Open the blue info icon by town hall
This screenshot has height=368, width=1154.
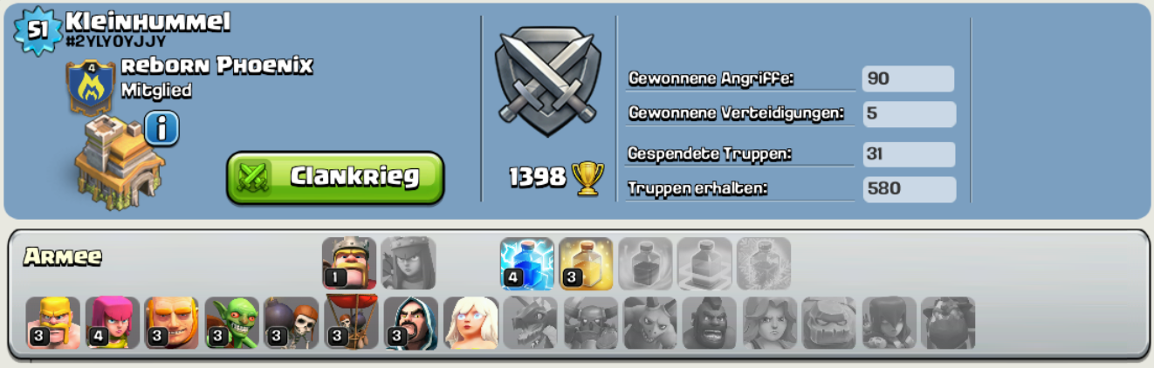pos(161,129)
